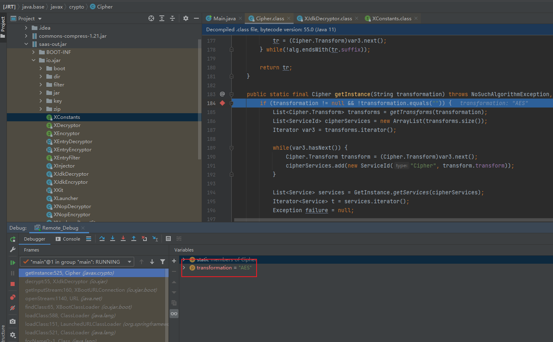Toggle the breakpoint on line 184
Screen dimensions: 553x342
(222, 103)
